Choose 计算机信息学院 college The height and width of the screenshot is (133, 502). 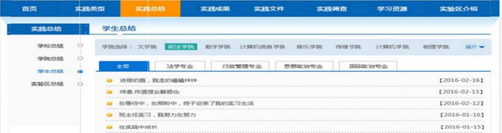[262, 47]
